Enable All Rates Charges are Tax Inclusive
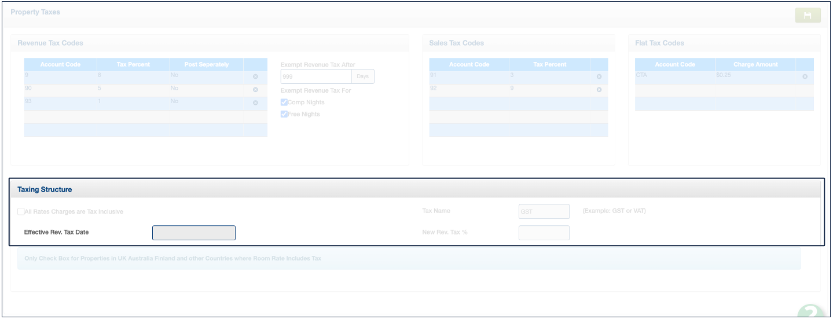Viewport: 833px width, 319px height. coord(21,212)
